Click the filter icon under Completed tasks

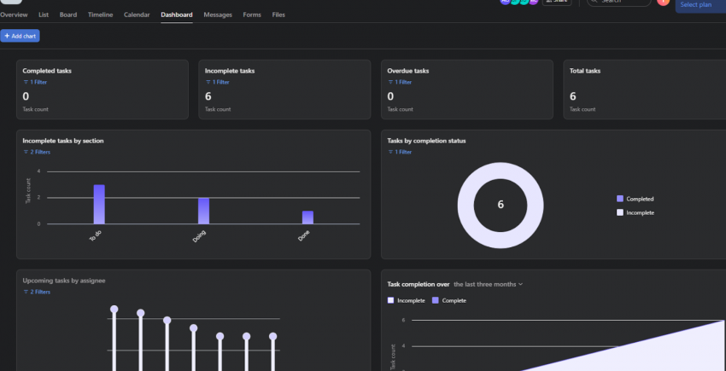tap(25, 83)
